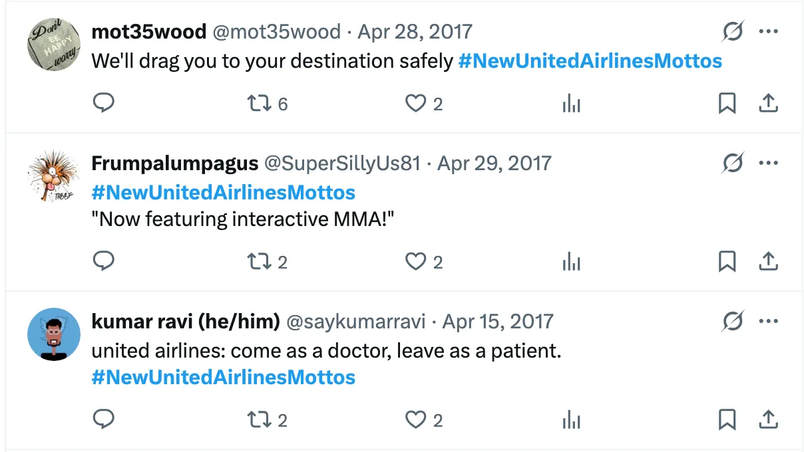Screen dimensions: 804x452
Task: Open more options menu for Frumpalumpagus's tweet
Action: (x=769, y=162)
